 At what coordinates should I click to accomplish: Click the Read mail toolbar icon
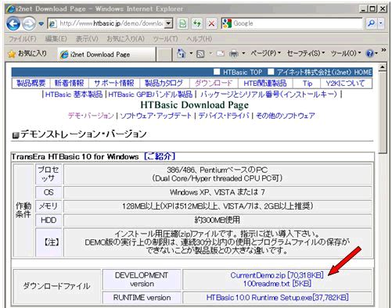point(221,54)
